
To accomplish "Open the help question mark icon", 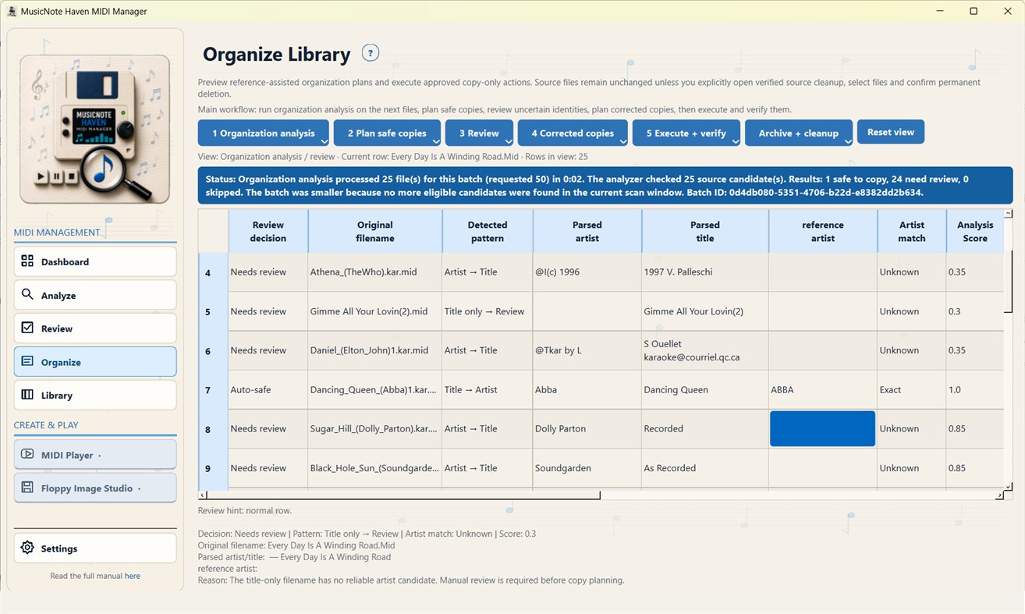I will [x=371, y=53].
